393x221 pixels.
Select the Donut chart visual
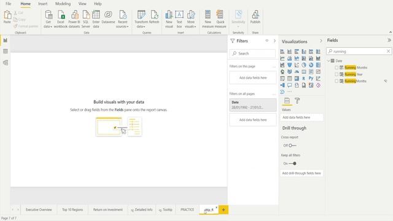[x=311, y=65]
